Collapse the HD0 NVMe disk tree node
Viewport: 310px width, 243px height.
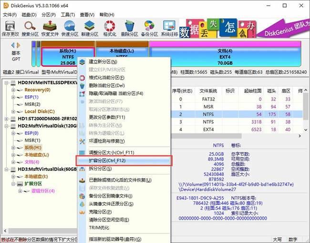6,83
